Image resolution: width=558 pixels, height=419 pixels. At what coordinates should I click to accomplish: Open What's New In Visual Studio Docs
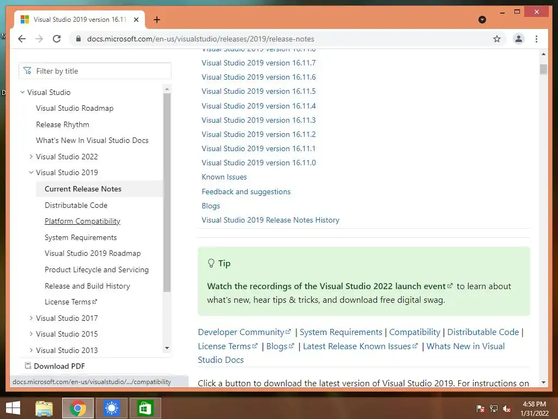(92, 140)
